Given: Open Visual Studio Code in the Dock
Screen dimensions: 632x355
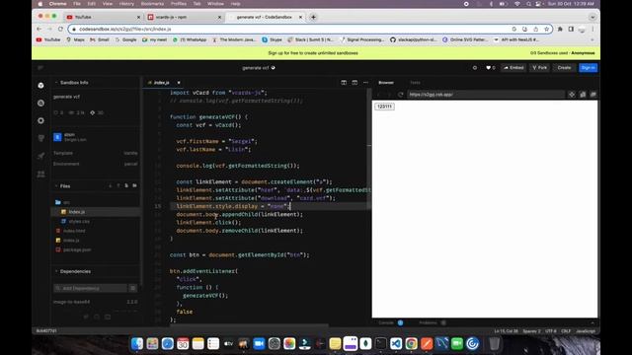Looking at the screenshot, I should (396, 343).
